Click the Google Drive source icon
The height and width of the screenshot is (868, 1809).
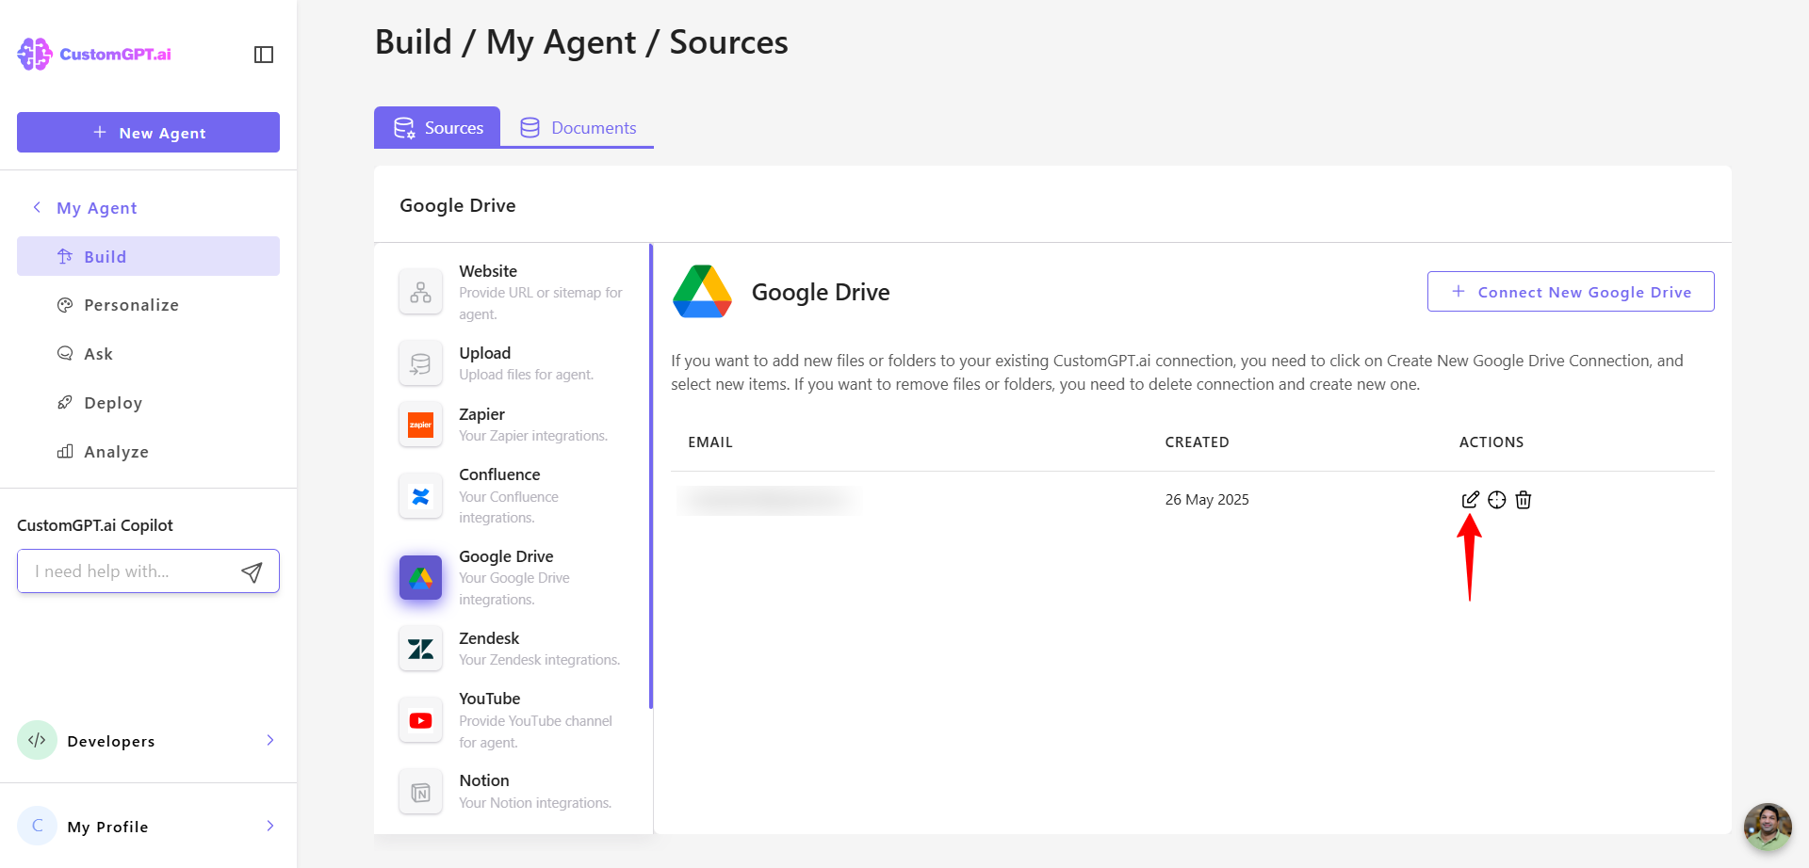pyautogui.click(x=420, y=577)
